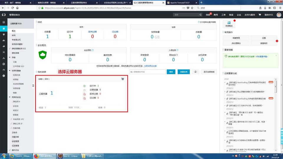Open Firefox downloads arrow icon
This screenshot has height=159, width=283.
coord(265,8)
